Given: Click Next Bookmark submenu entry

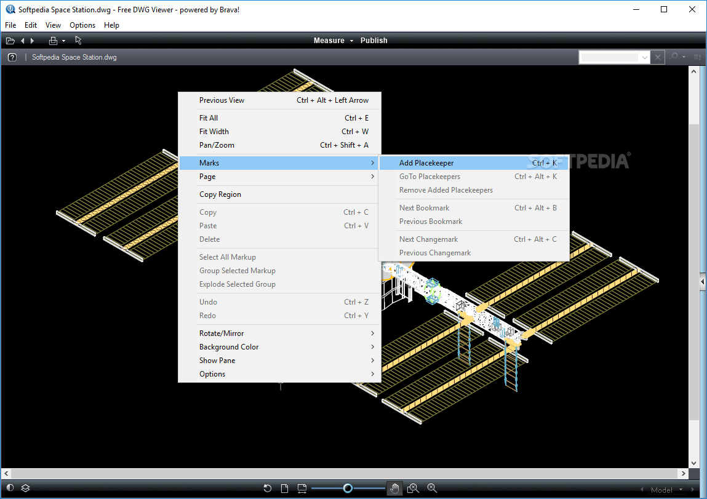Looking at the screenshot, I should (x=473, y=208).
